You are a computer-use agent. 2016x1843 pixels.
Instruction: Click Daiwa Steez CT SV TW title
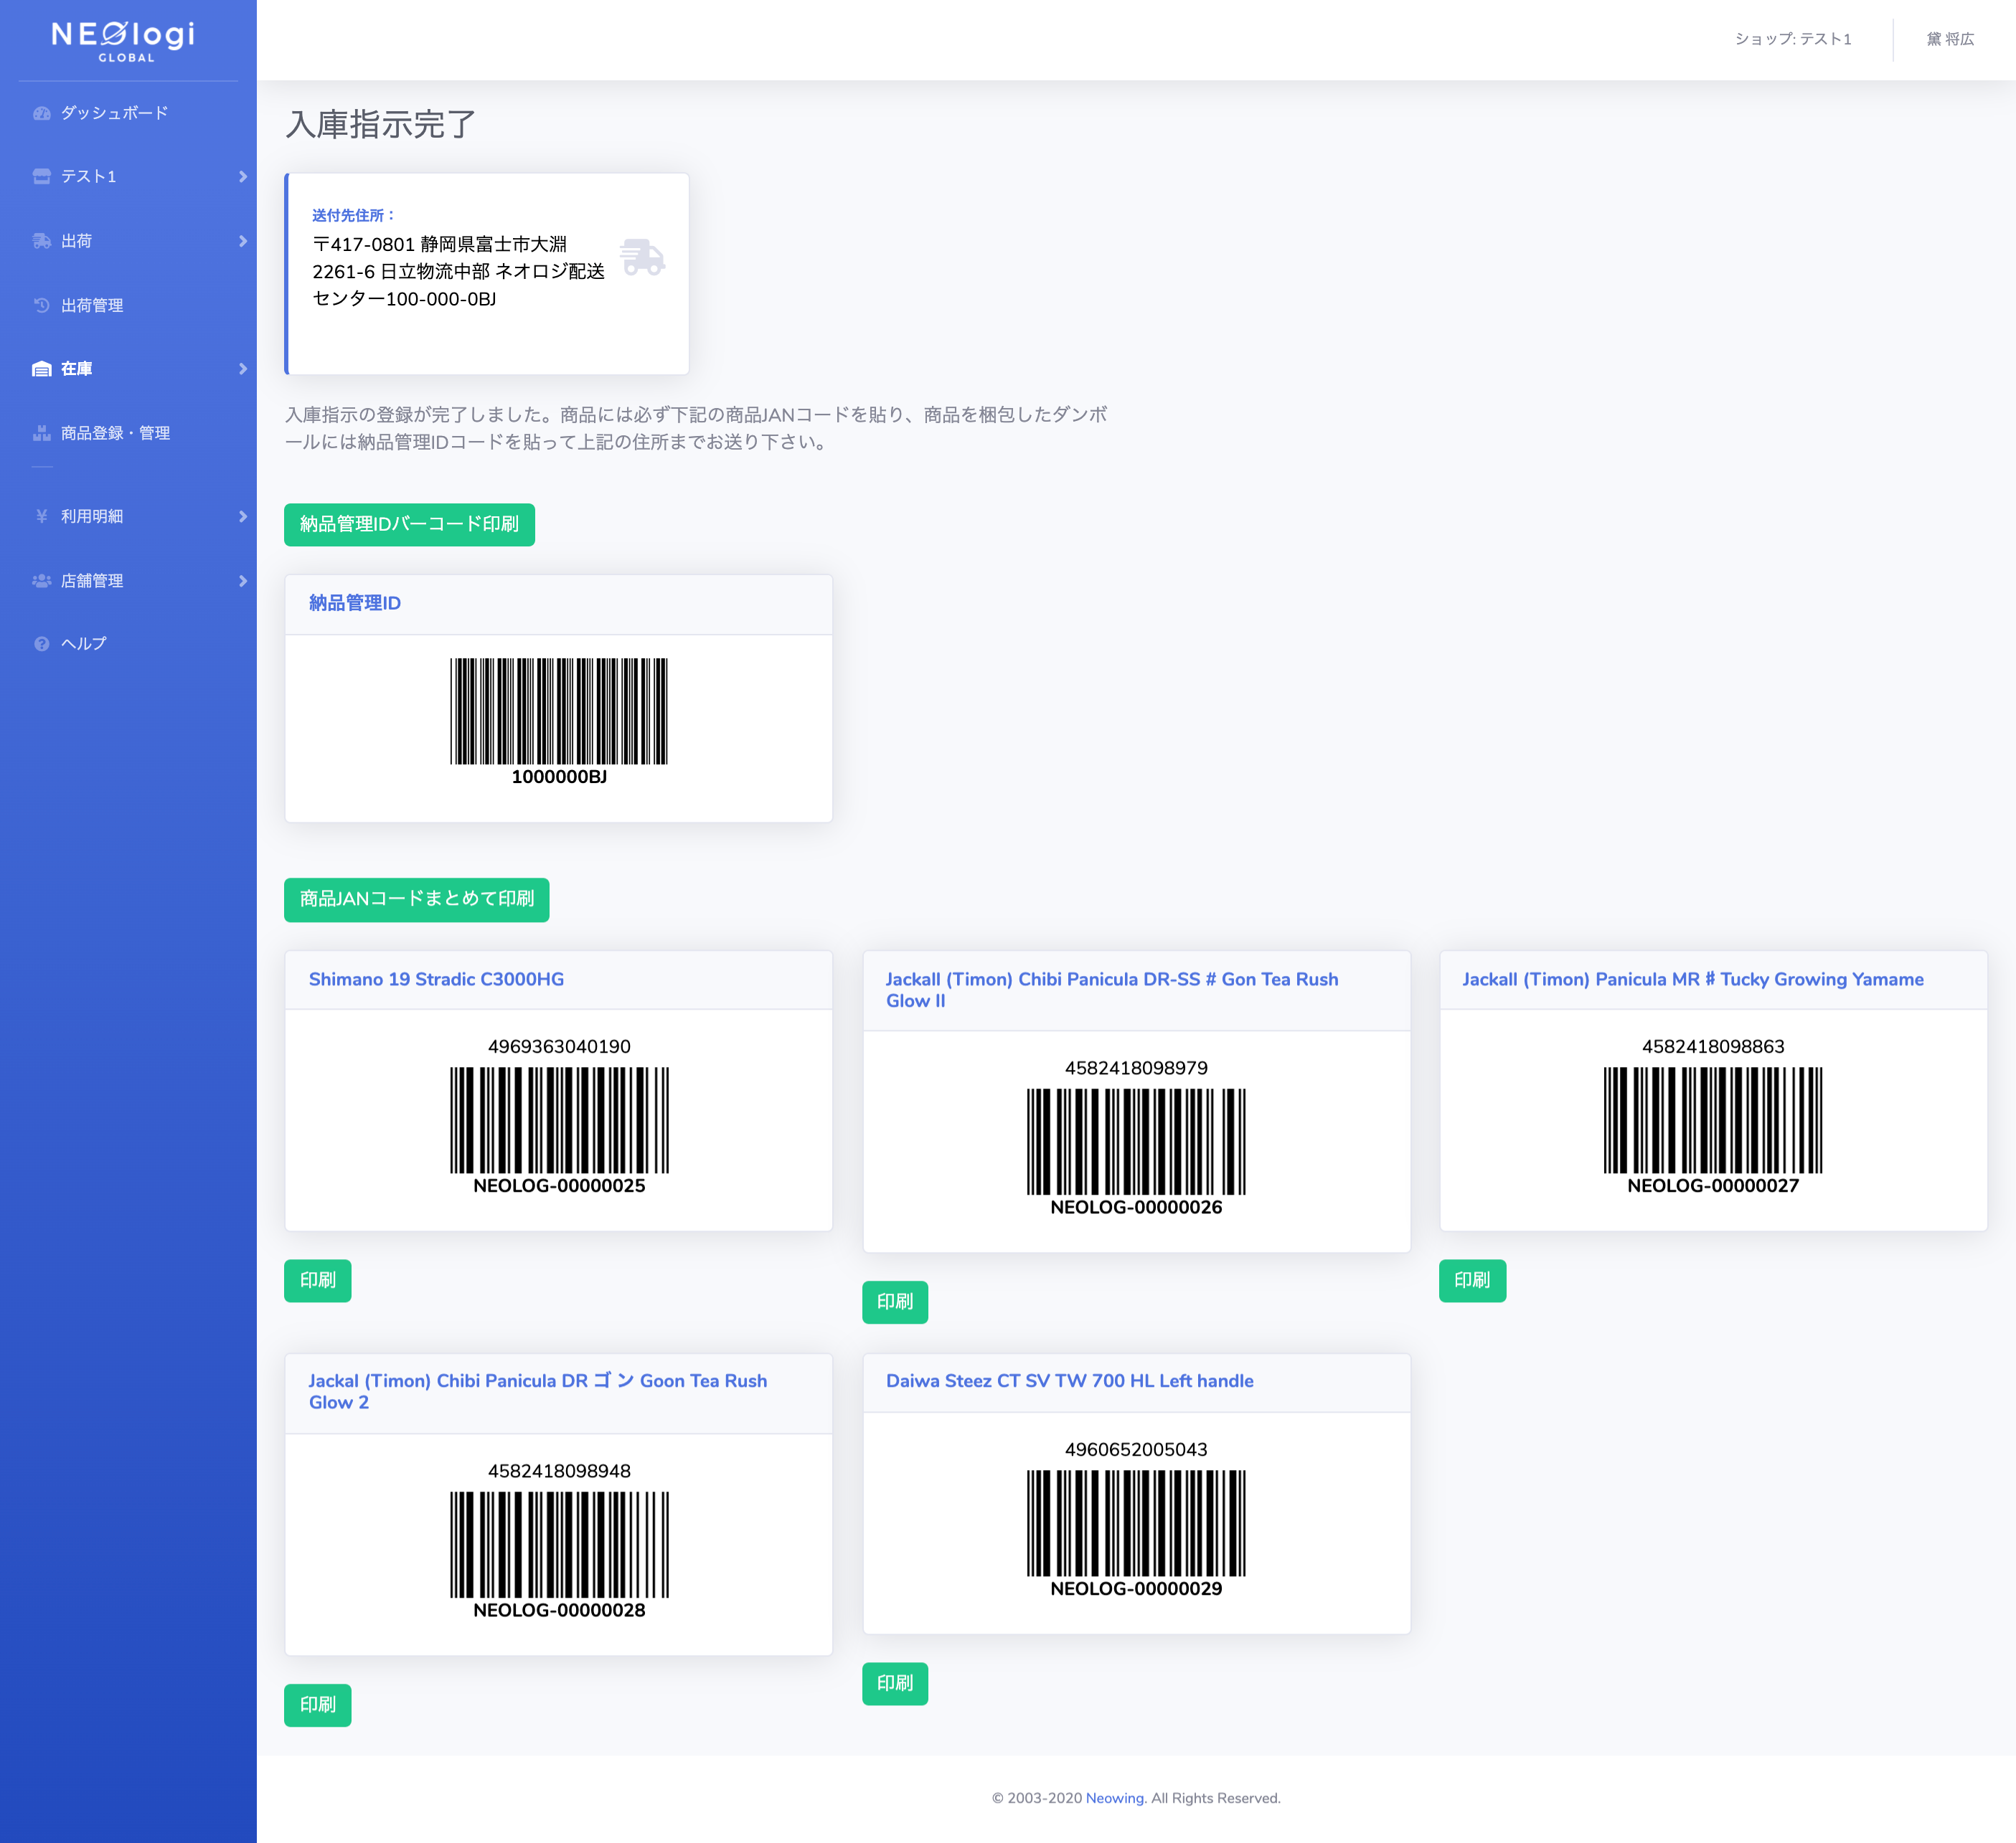(x=1069, y=1381)
